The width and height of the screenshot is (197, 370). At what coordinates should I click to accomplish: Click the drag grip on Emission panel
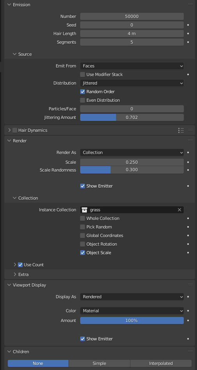pyautogui.click(x=190, y=5)
